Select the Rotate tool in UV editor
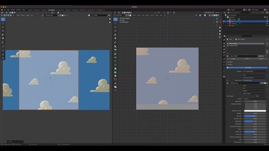The image size is (269, 151). click(3, 31)
